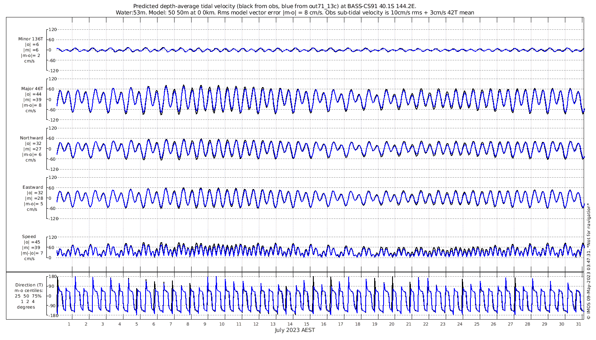Click the 'm-o centiles:' label

[x=29, y=291]
